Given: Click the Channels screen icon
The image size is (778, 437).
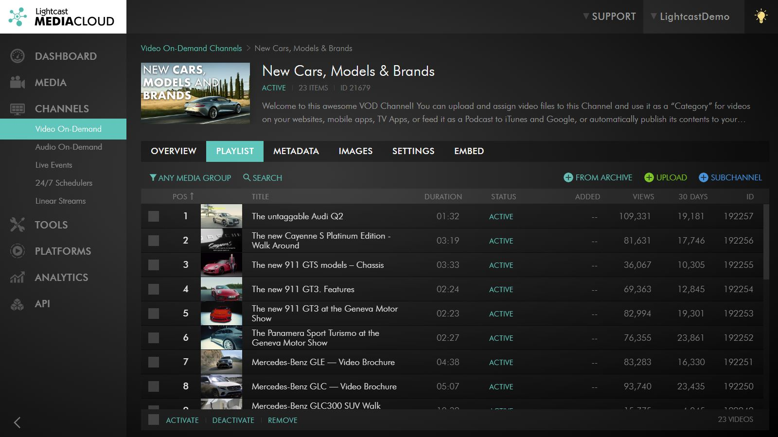Looking at the screenshot, I should tap(18, 109).
